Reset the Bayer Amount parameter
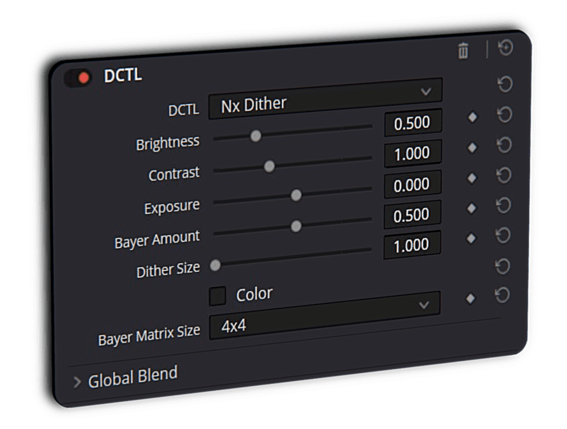The height and width of the screenshot is (429, 567). tap(503, 205)
